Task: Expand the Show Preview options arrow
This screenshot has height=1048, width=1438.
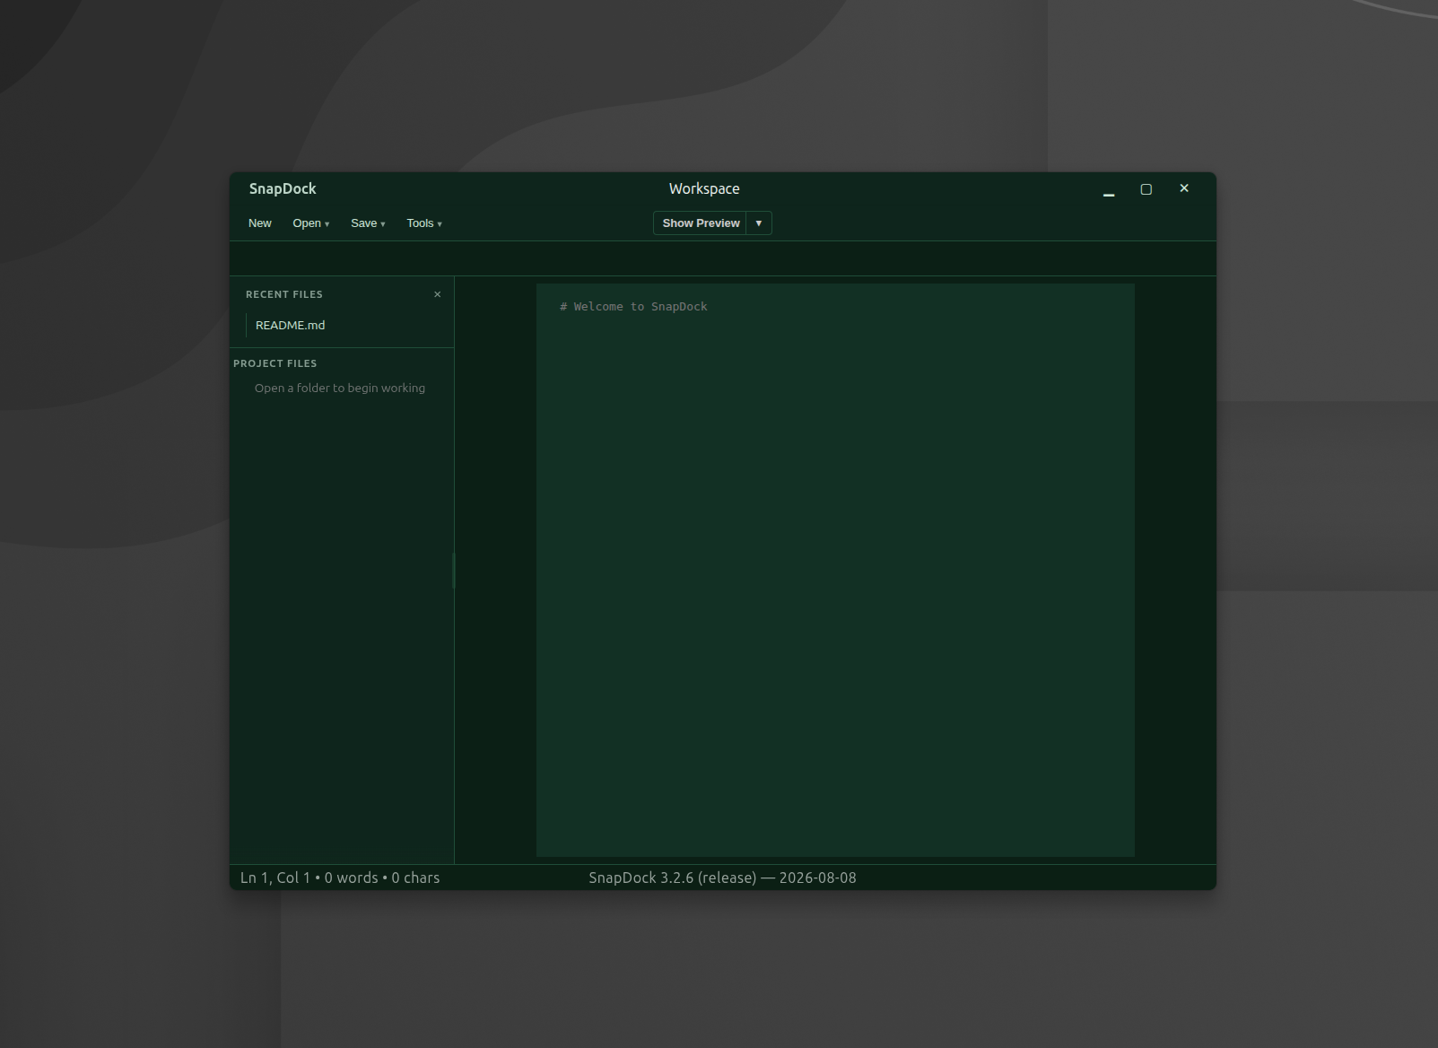Action: tap(759, 223)
